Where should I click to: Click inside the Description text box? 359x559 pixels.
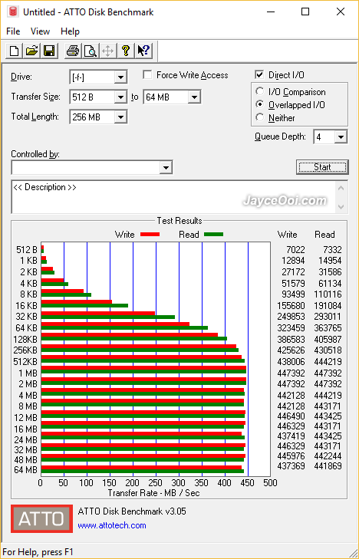coord(174,197)
